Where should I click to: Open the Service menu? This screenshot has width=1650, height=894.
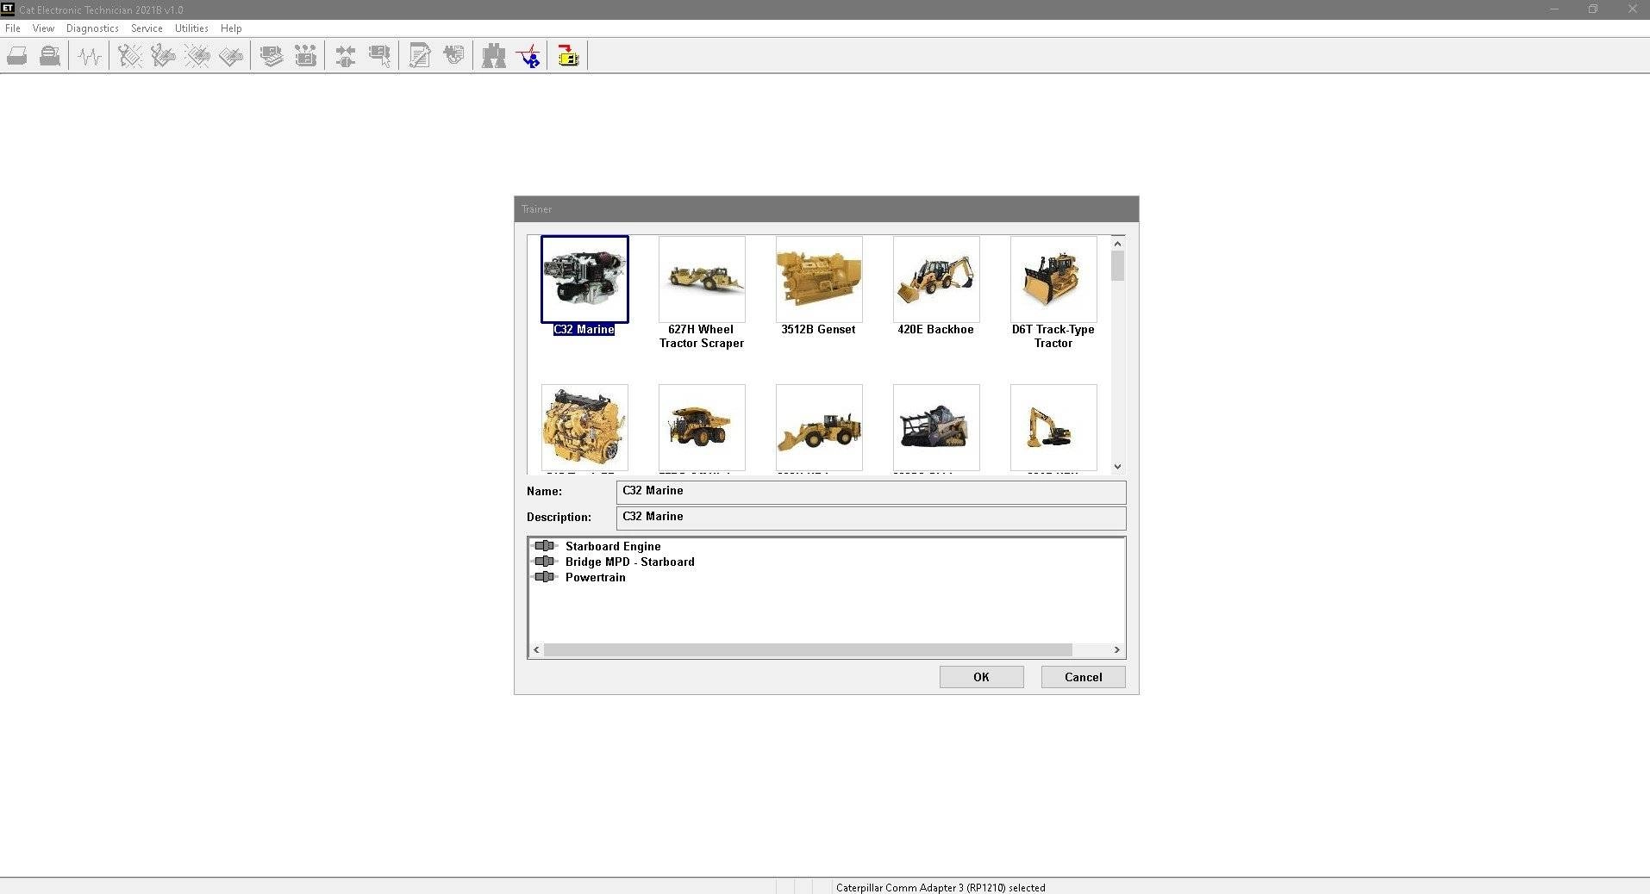[x=147, y=28]
